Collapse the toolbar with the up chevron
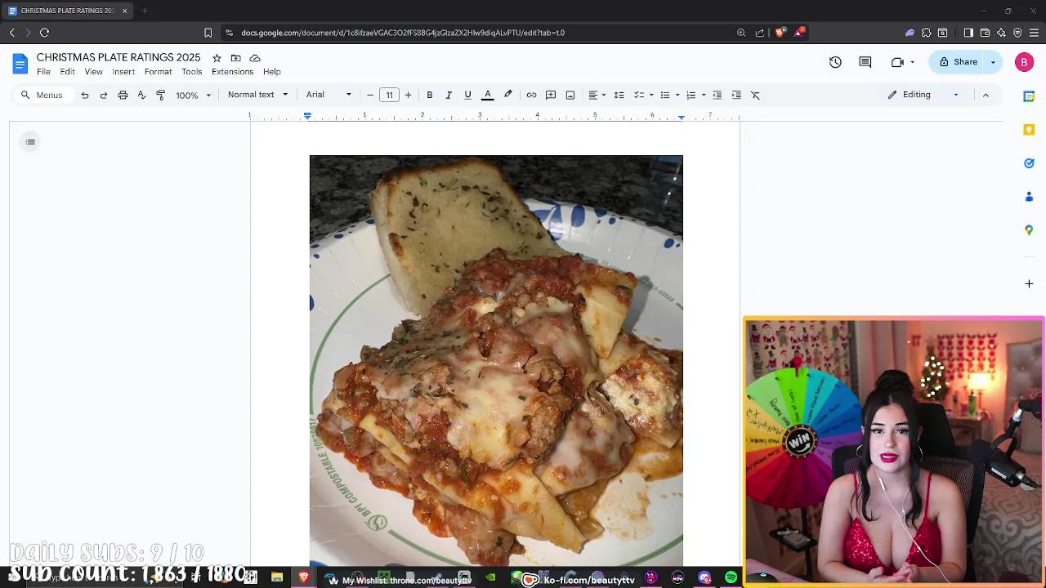This screenshot has height=588, width=1046. pyautogui.click(x=986, y=95)
